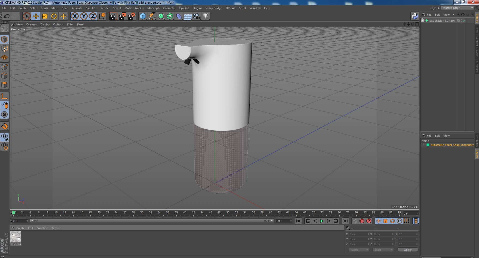Click Render View clapperboard icon

[113, 16]
